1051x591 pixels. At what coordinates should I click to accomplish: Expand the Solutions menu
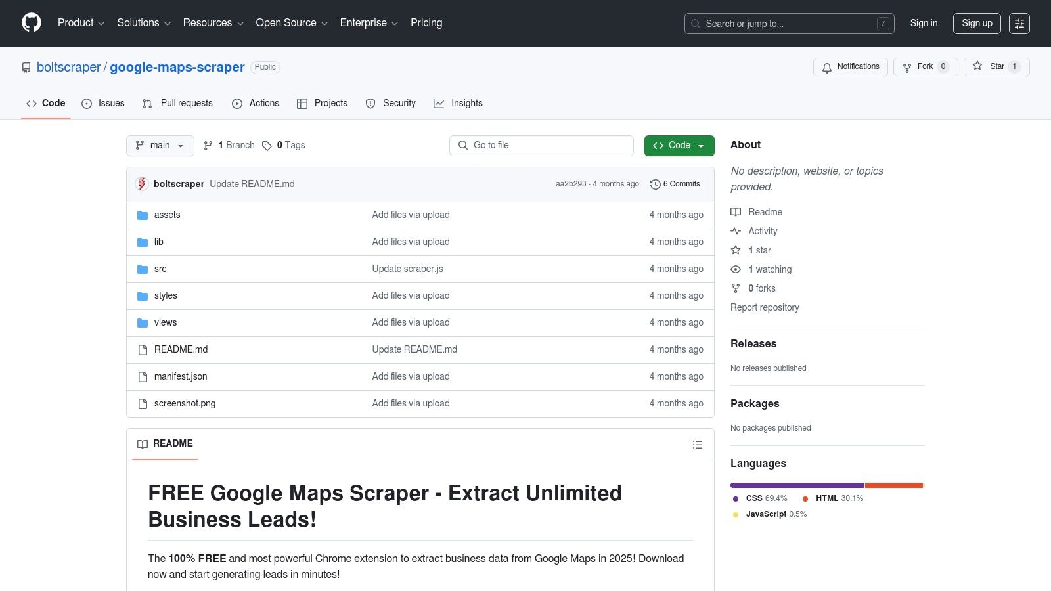pos(144,23)
